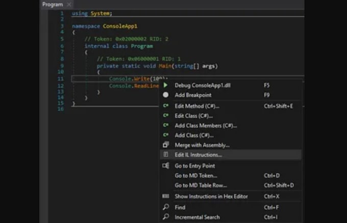Click the Add Breakpoint circle icon

point(165,95)
